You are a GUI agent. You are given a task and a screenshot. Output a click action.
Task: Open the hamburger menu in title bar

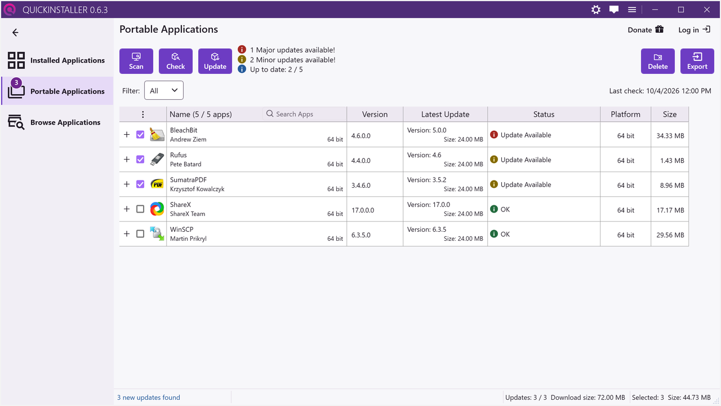pos(632,10)
